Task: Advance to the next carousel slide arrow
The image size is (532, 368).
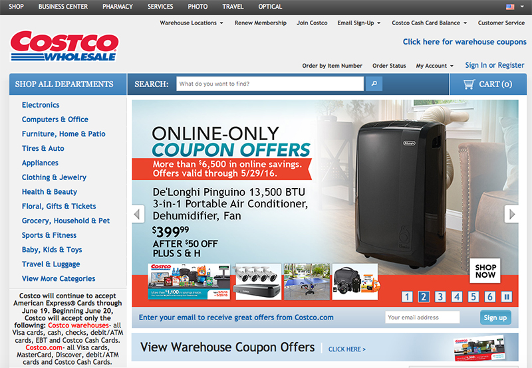Action: coord(511,214)
